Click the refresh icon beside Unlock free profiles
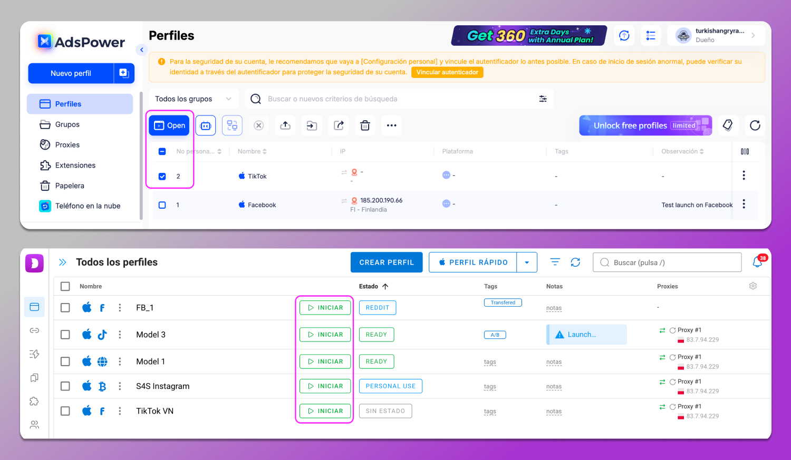Image resolution: width=791 pixels, height=460 pixels. [x=755, y=125]
